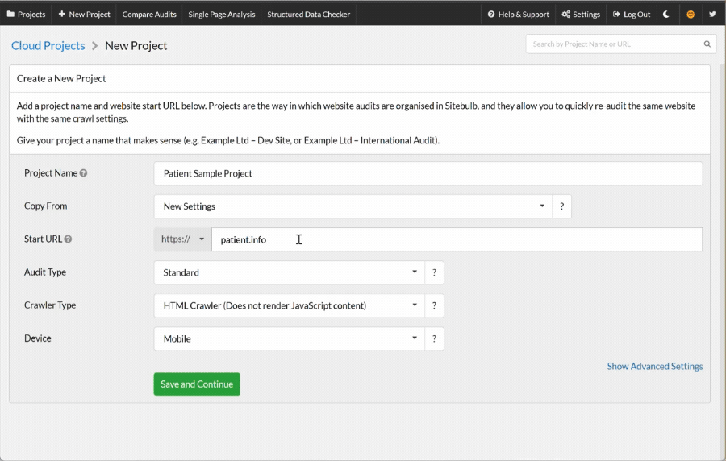726x461 pixels.
Task: Click the 'New Project' breadcrumb text
Action: tap(136, 45)
